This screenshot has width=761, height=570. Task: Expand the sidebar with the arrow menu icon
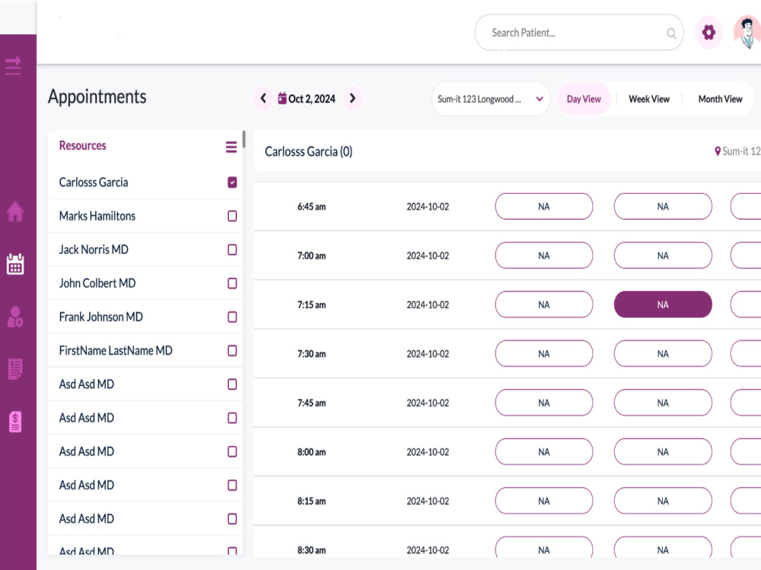(13, 65)
